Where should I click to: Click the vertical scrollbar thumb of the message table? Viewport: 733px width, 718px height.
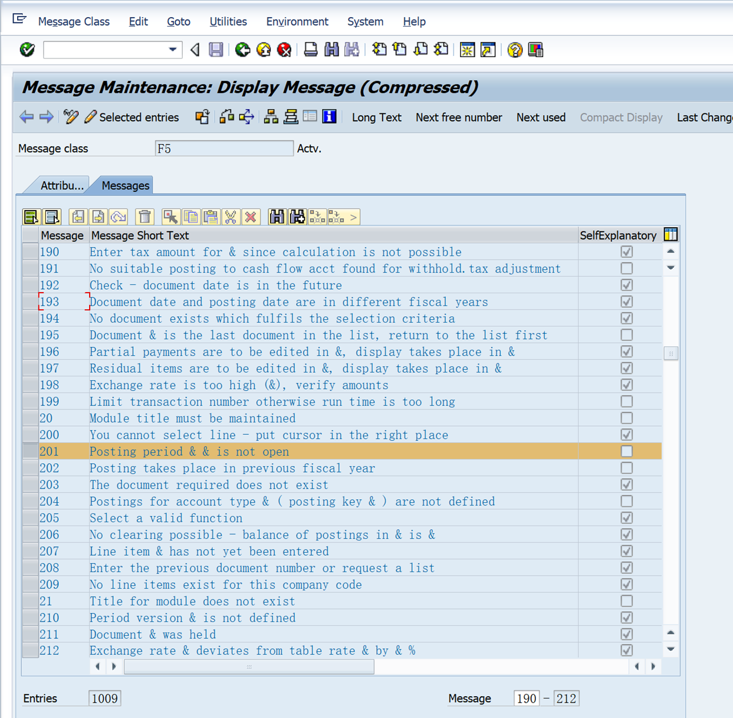click(670, 353)
